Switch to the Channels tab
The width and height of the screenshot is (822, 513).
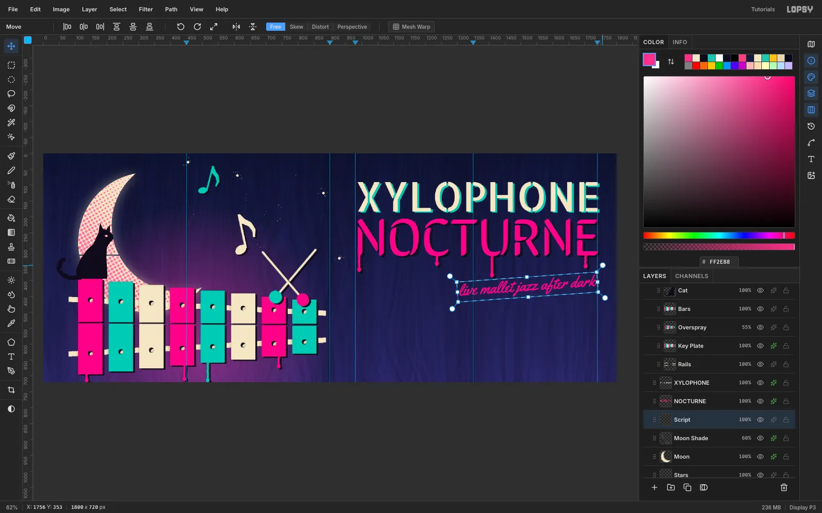(x=692, y=276)
